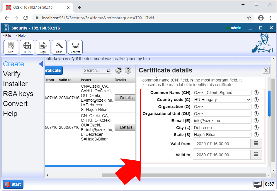Maximize the Security app window
Viewport: 277px width, 191px height.
(x=261, y=28)
